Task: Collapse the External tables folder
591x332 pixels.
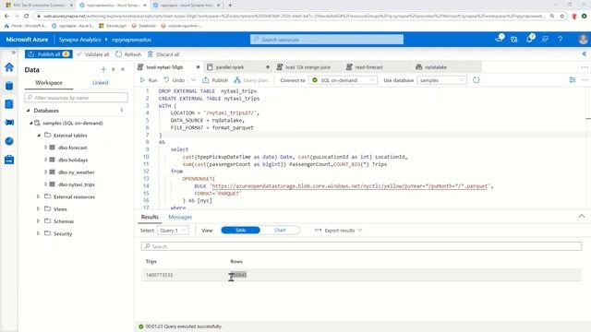Action: 39,136
